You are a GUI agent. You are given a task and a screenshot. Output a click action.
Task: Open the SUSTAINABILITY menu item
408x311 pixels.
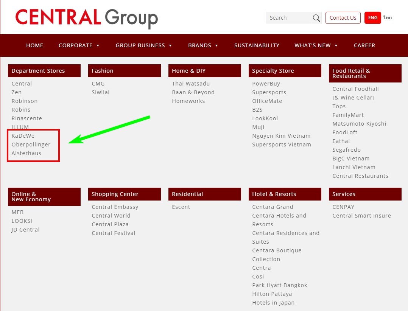click(x=257, y=45)
